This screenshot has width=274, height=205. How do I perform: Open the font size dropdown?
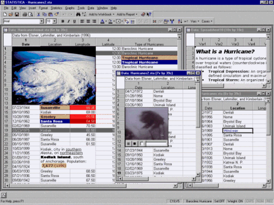click(55, 21)
